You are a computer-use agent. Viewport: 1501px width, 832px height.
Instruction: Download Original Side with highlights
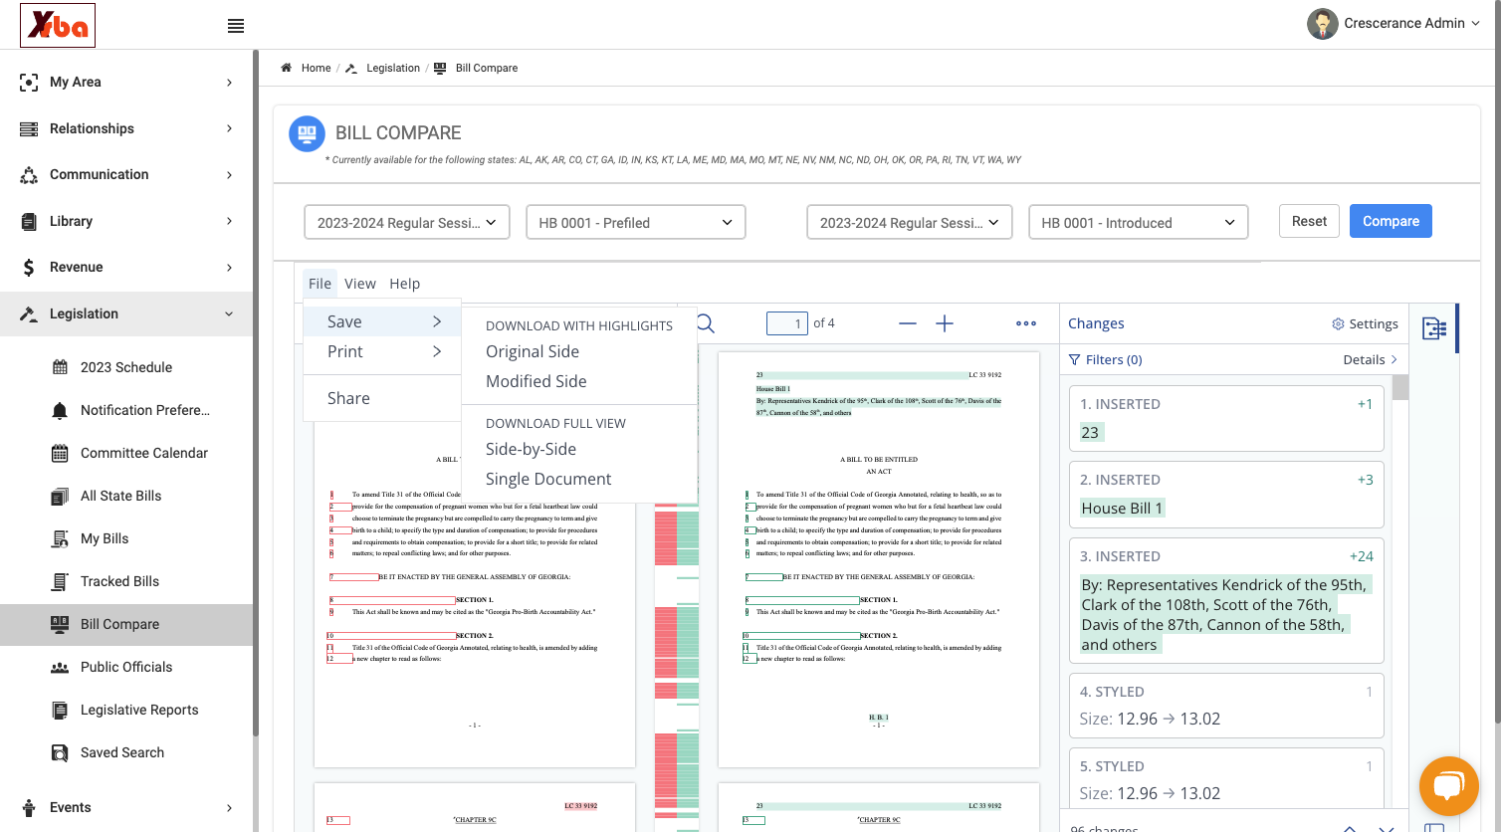coord(533,351)
